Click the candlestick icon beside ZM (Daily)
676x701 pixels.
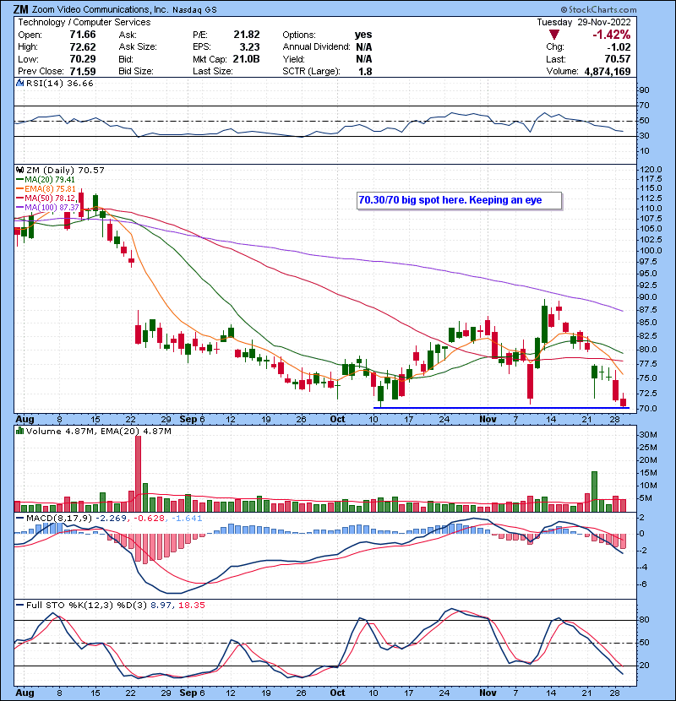click(x=19, y=170)
